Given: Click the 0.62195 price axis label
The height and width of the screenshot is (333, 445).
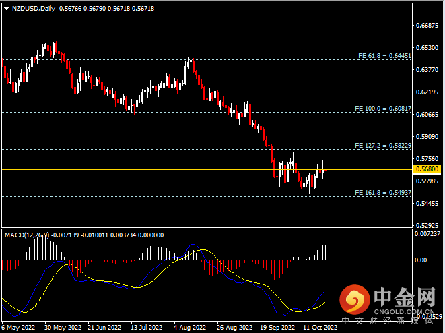Looking at the screenshot, I should click(427, 92).
